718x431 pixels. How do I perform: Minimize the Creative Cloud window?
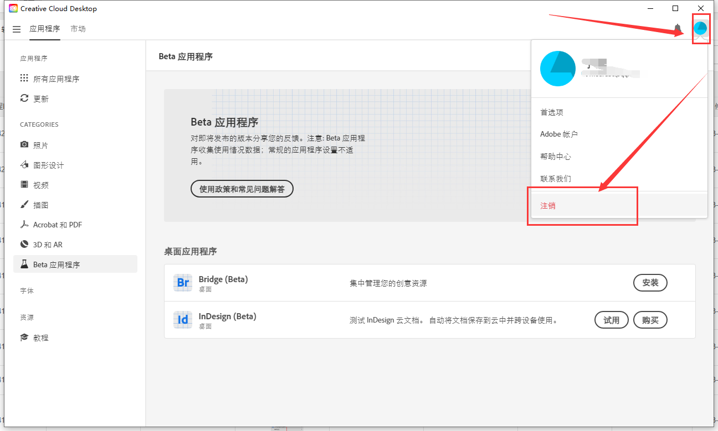(x=650, y=8)
